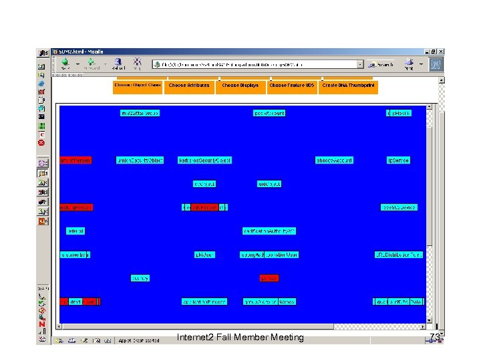Open the Back history dropdown arrow

pyautogui.click(x=78, y=64)
